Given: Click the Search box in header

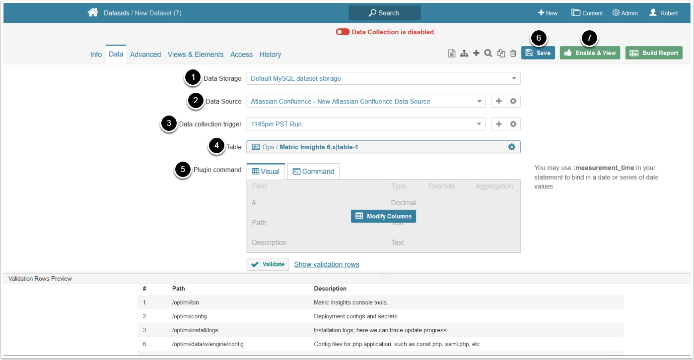Looking at the screenshot, I should pos(384,13).
